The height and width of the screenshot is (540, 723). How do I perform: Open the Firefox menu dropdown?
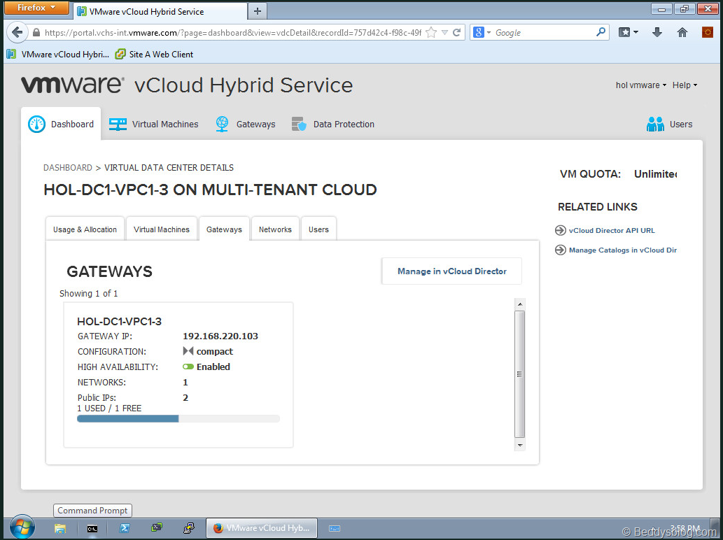pos(36,8)
